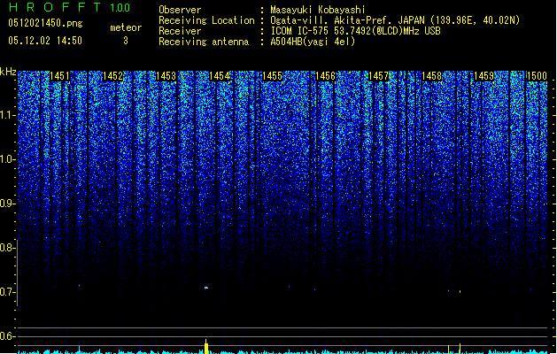Select the meteor count value 3
Image resolution: width=557 pixels, height=354 pixels.
[x=126, y=41]
